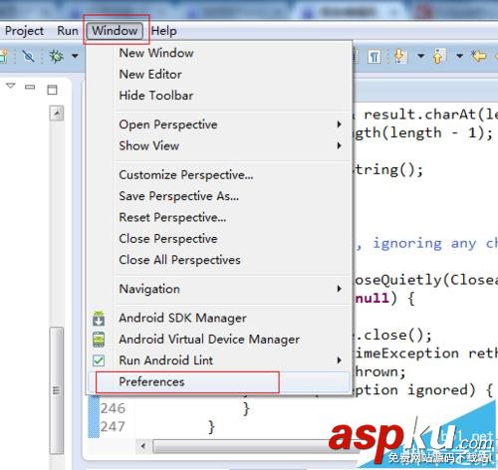Click the 'null' keyword in code
Image resolution: width=498 pixels, height=470 pixels.
click(x=372, y=298)
